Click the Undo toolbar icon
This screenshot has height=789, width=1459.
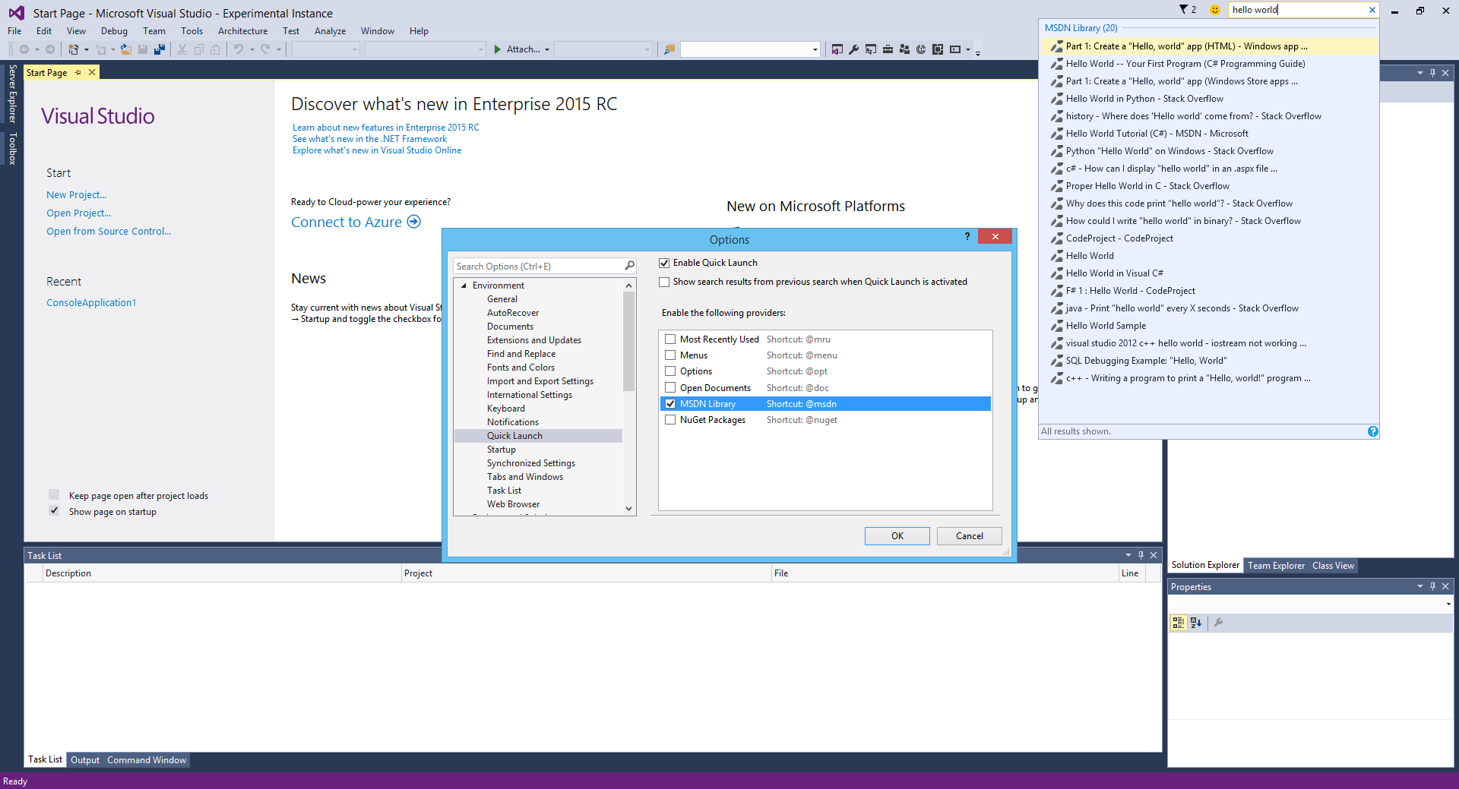pos(239,49)
